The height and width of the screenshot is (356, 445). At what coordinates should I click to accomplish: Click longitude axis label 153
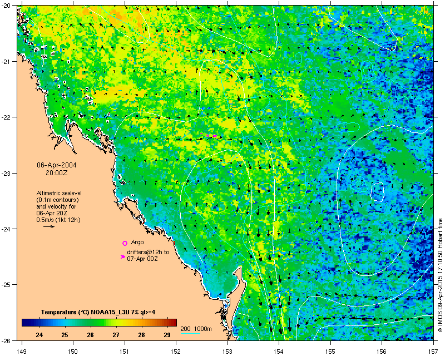228,351
